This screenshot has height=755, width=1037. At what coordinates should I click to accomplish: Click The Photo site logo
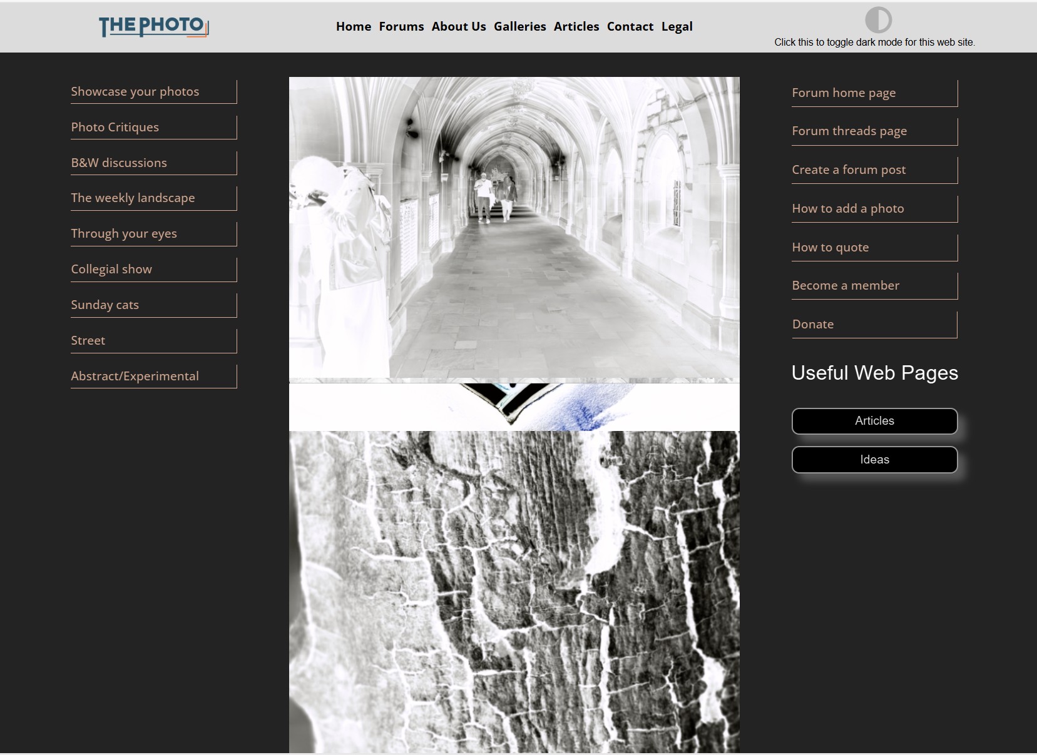(x=153, y=26)
